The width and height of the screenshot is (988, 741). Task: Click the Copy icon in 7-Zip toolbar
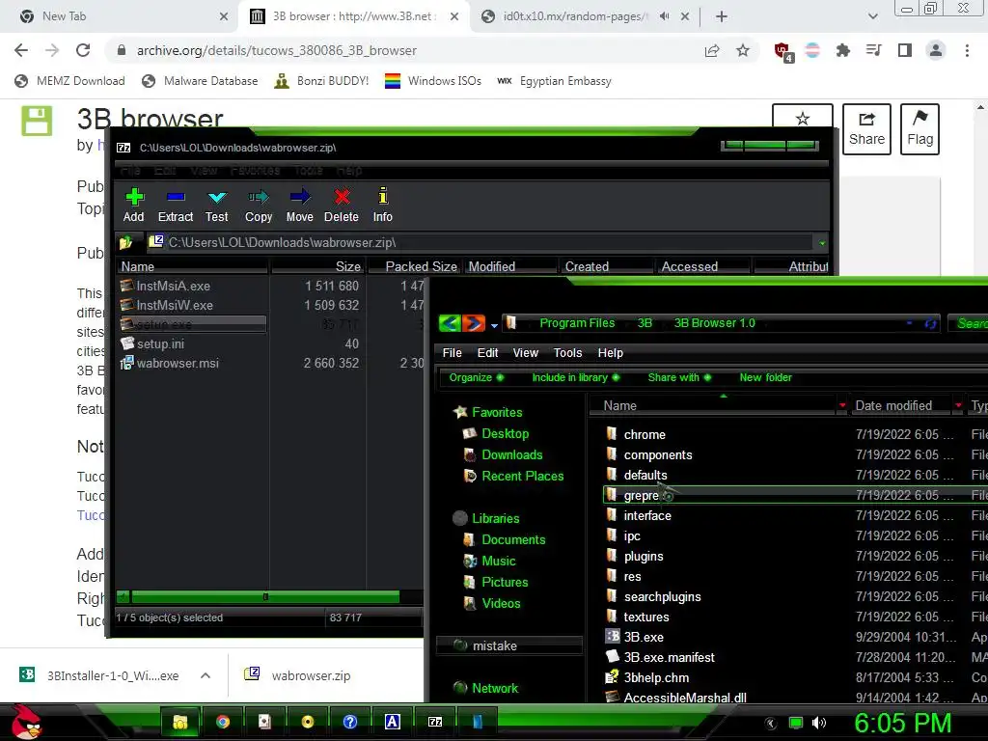259,206
